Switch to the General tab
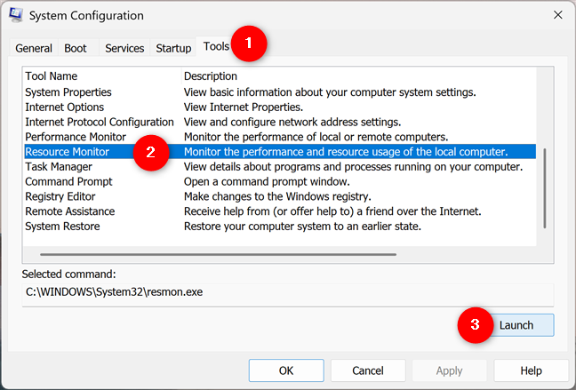The height and width of the screenshot is (390, 576). click(x=34, y=48)
